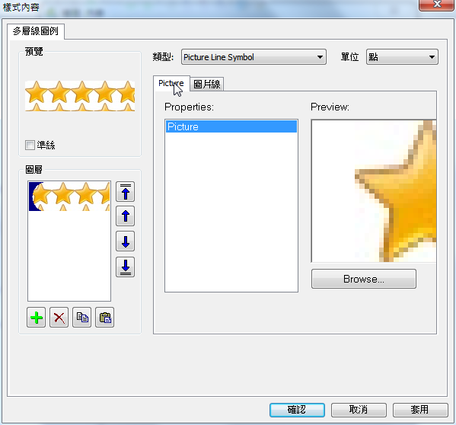Confirm with the 確認 button
The width and height of the screenshot is (456, 425).
297,410
